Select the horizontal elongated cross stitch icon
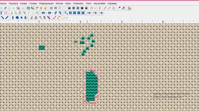 point(75,13)
